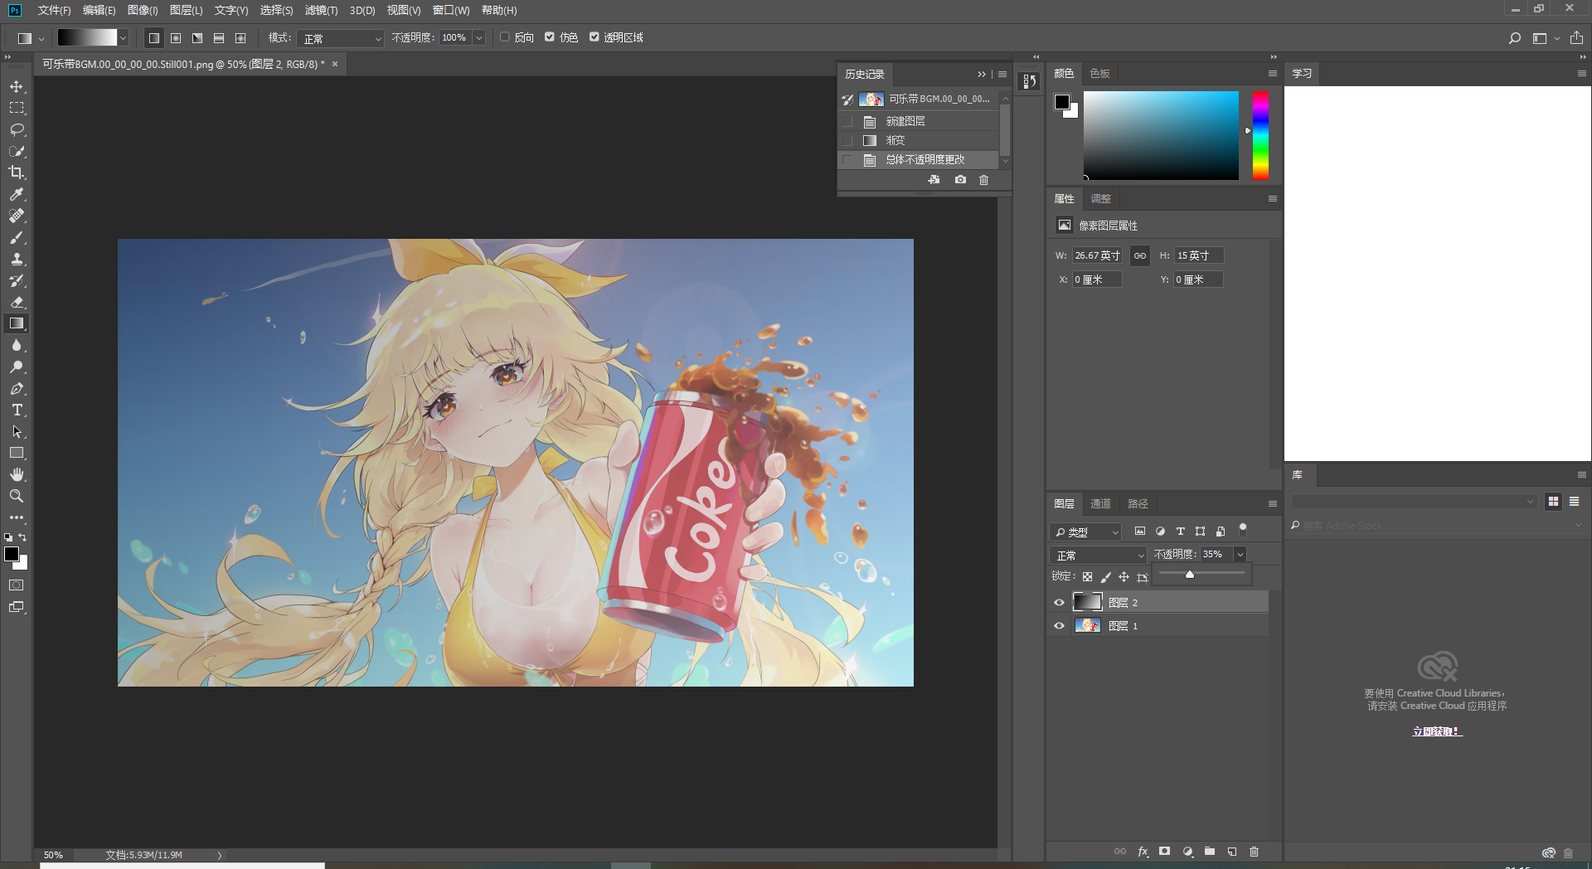Open the History panel flyout menu
Image resolution: width=1592 pixels, height=869 pixels.
(1002, 74)
